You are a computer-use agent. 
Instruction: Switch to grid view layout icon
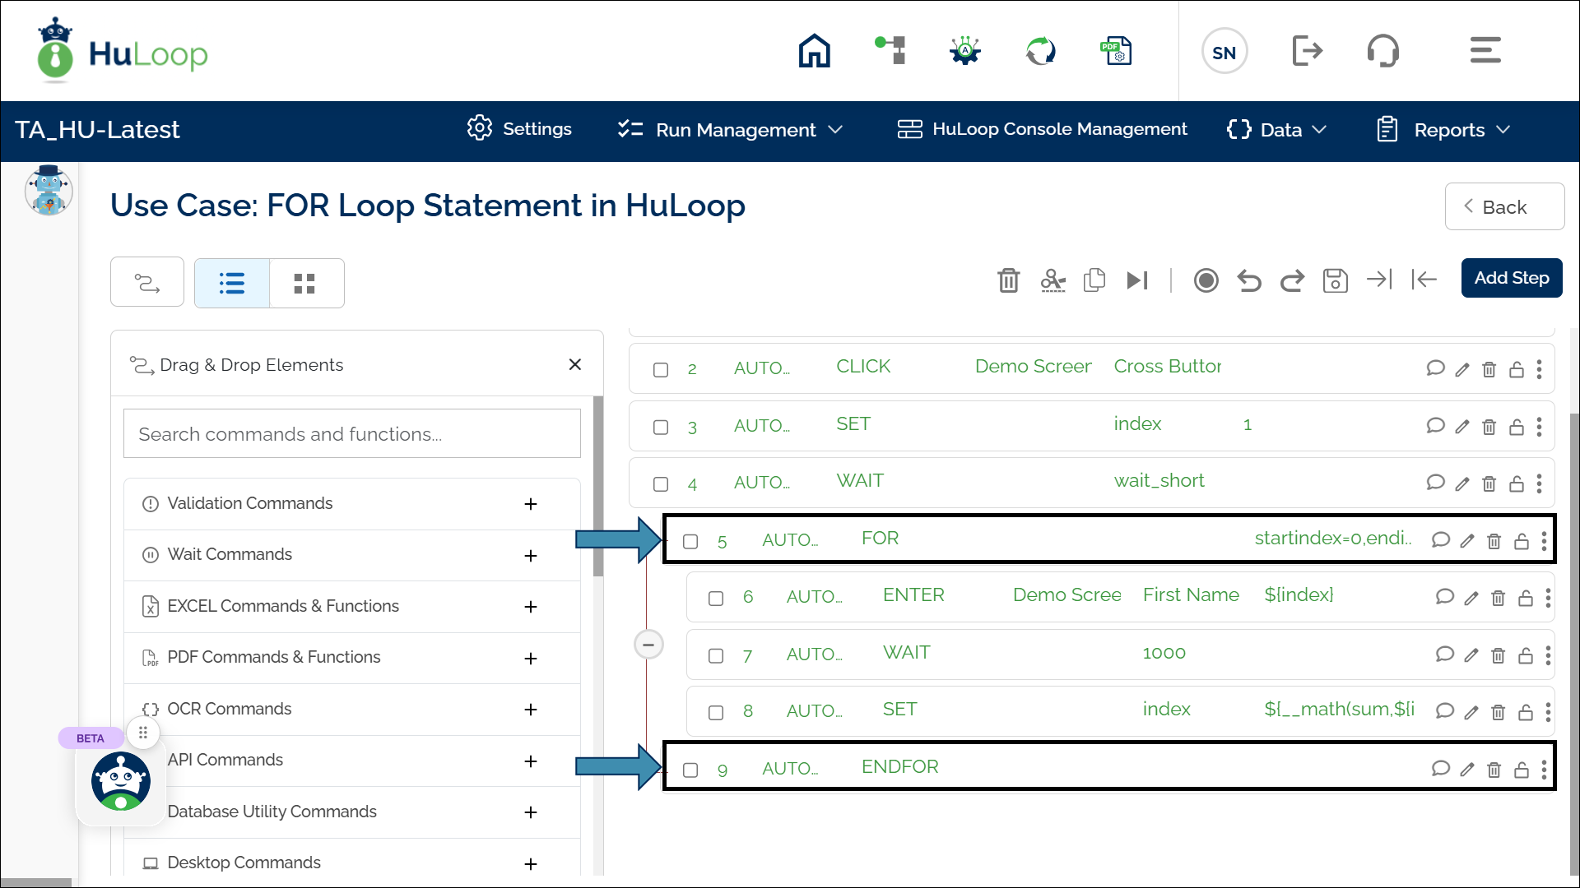click(304, 284)
